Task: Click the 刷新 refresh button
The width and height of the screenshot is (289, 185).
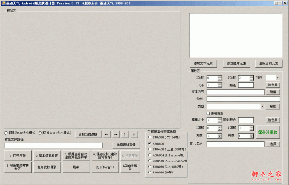Action: tap(76, 167)
